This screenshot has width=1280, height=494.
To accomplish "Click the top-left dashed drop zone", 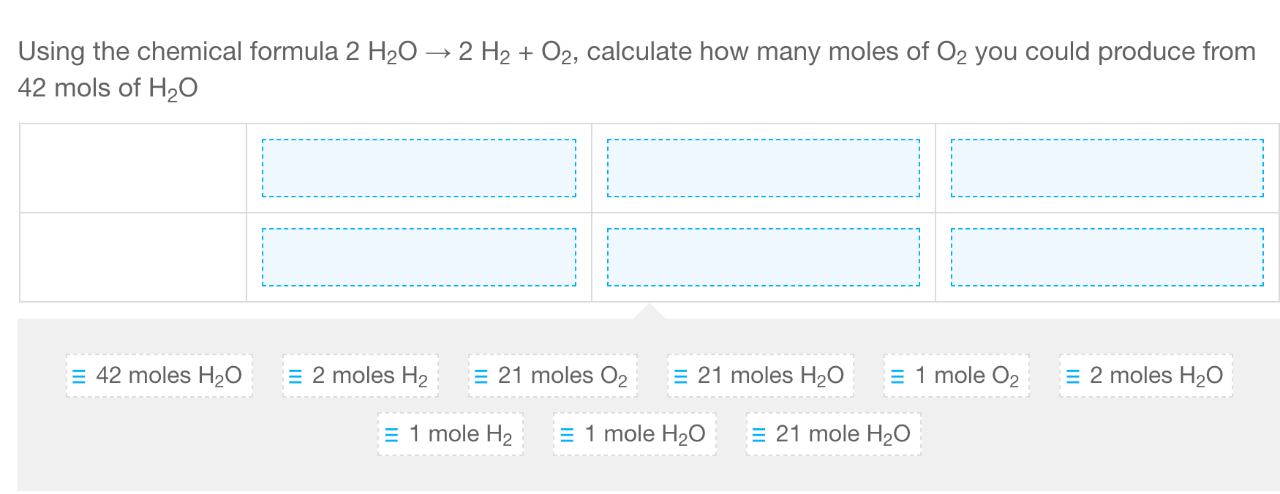I will 421,169.
